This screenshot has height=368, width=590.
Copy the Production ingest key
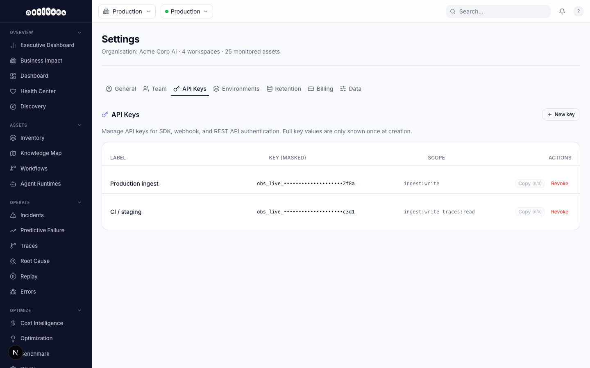(x=530, y=184)
